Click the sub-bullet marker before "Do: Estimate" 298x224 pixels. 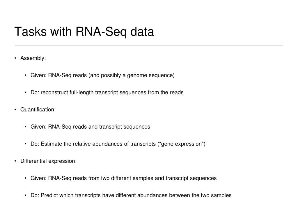point(26,144)
